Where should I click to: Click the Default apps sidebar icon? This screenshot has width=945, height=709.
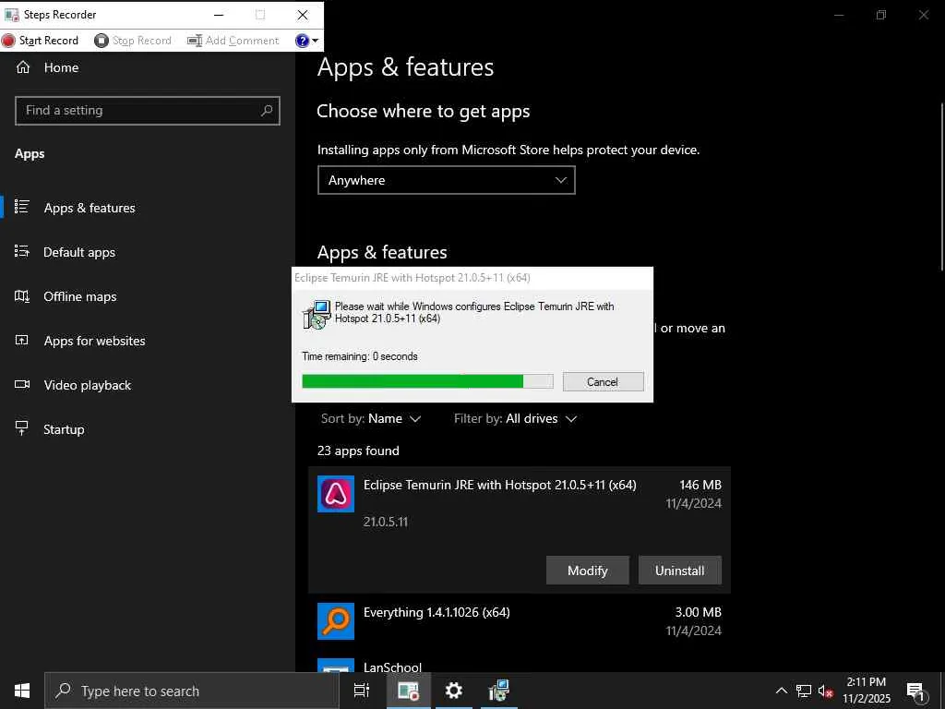(x=22, y=251)
